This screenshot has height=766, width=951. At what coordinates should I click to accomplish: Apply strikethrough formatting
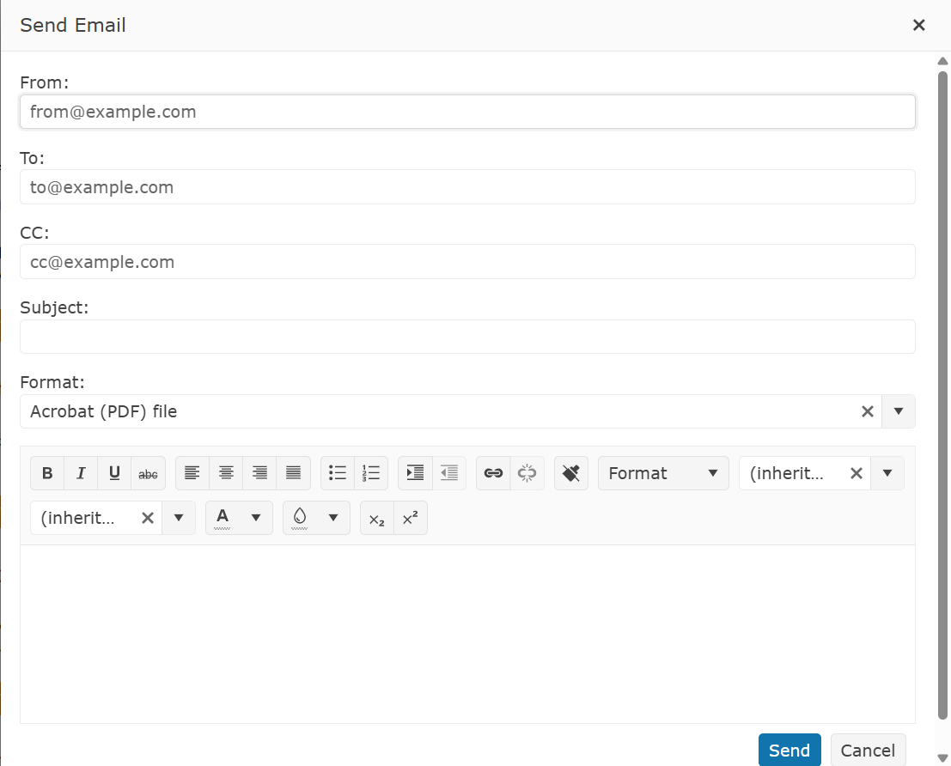148,473
